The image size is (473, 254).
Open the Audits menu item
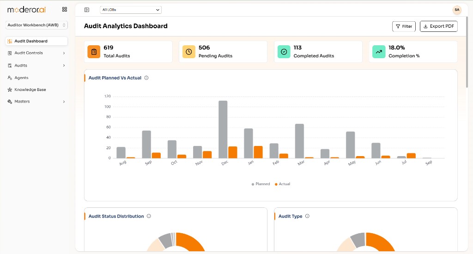coord(36,66)
